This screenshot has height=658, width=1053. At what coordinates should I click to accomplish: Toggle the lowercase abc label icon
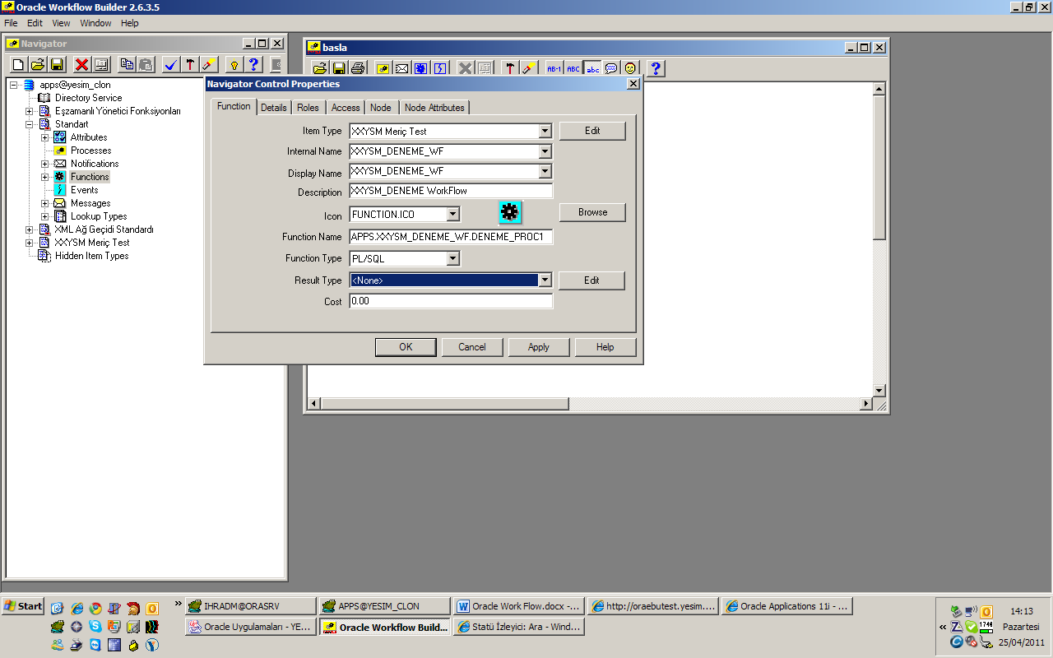coord(592,68)
